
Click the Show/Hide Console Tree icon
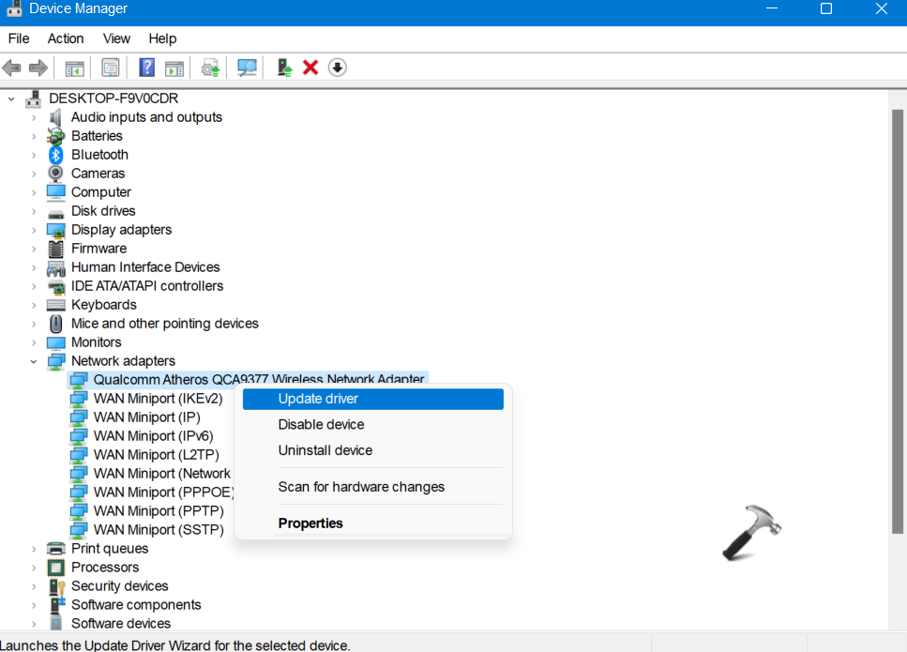[x=75, y=68]
